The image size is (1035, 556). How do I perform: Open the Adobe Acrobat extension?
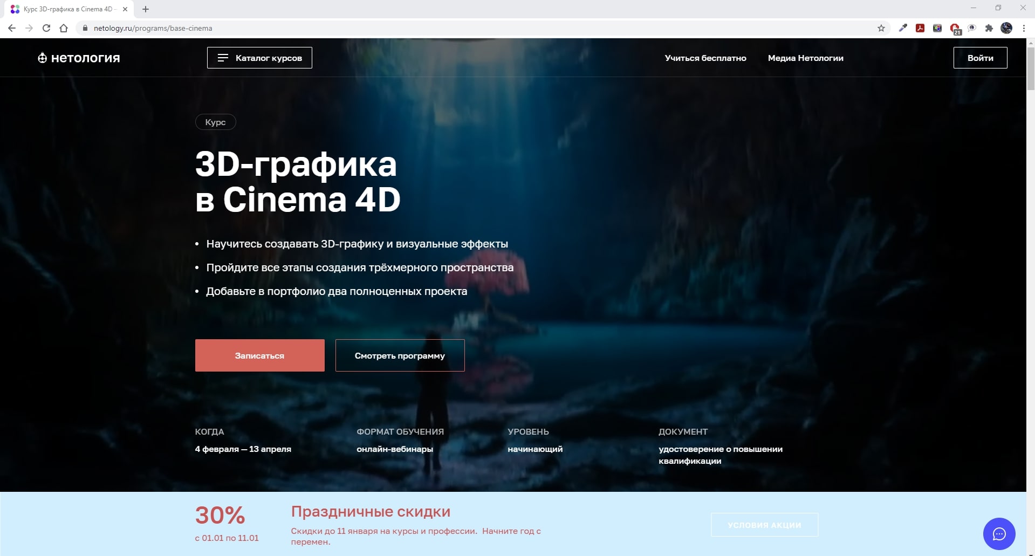coord(920,28)
